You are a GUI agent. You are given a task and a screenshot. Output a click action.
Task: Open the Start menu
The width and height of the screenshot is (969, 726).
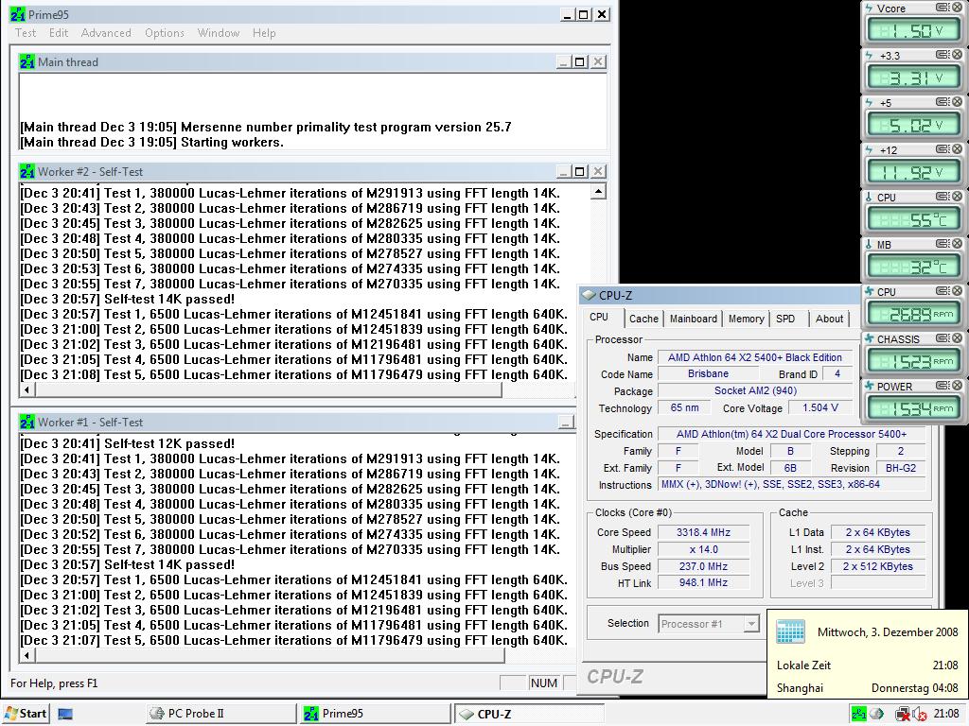[26, 714]
